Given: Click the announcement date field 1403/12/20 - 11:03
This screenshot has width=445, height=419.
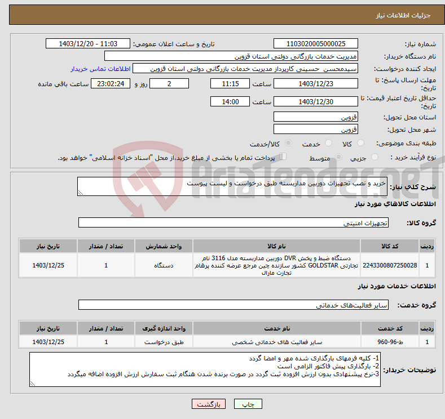Looking at the screenshot, I should click(x=87, y=43).
